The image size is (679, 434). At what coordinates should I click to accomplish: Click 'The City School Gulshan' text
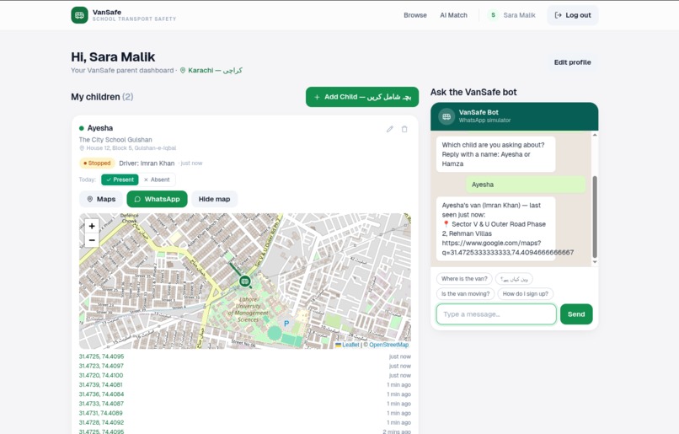click(115, 139)
